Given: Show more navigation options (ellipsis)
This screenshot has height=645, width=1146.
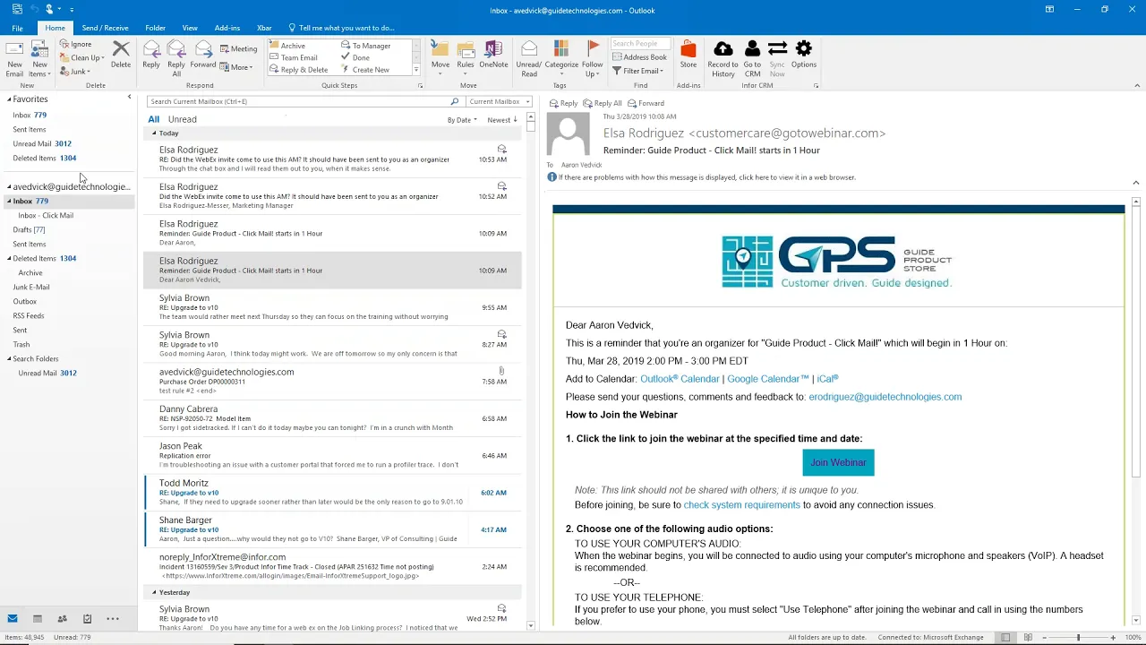Looking at the screenshot, I should (113, 618).
